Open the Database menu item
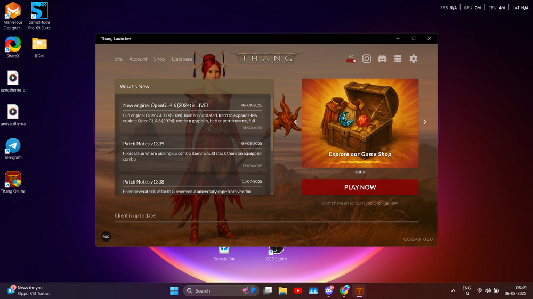This screenshot has height=299, width=533. coord(182,59)
